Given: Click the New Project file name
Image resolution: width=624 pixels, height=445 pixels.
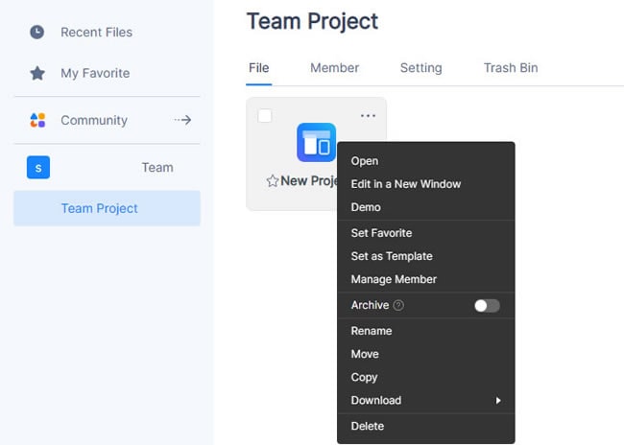Looking at the screenshot, I should pyautogui.click(x=309, y=181).
